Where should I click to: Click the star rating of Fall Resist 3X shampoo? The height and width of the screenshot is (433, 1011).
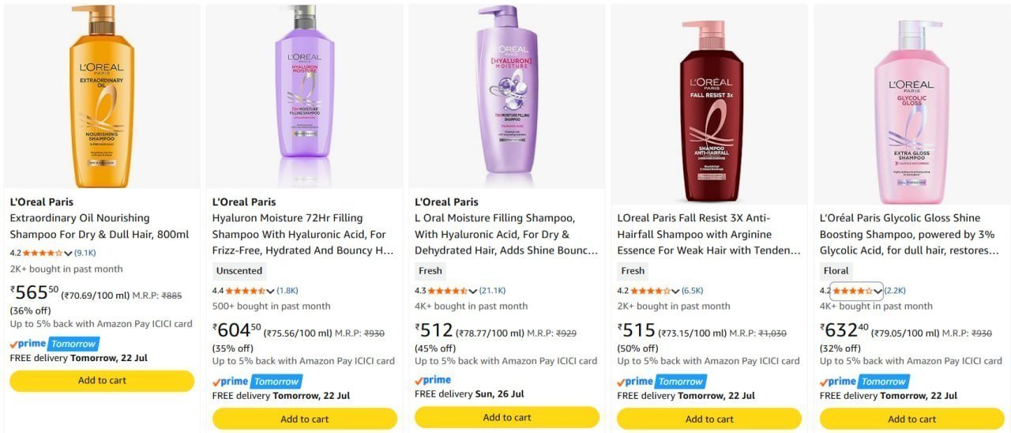pos(650,291)
